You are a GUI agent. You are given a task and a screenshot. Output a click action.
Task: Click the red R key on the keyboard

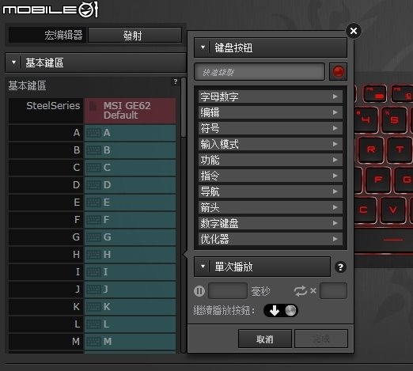(x=371, y=150)
